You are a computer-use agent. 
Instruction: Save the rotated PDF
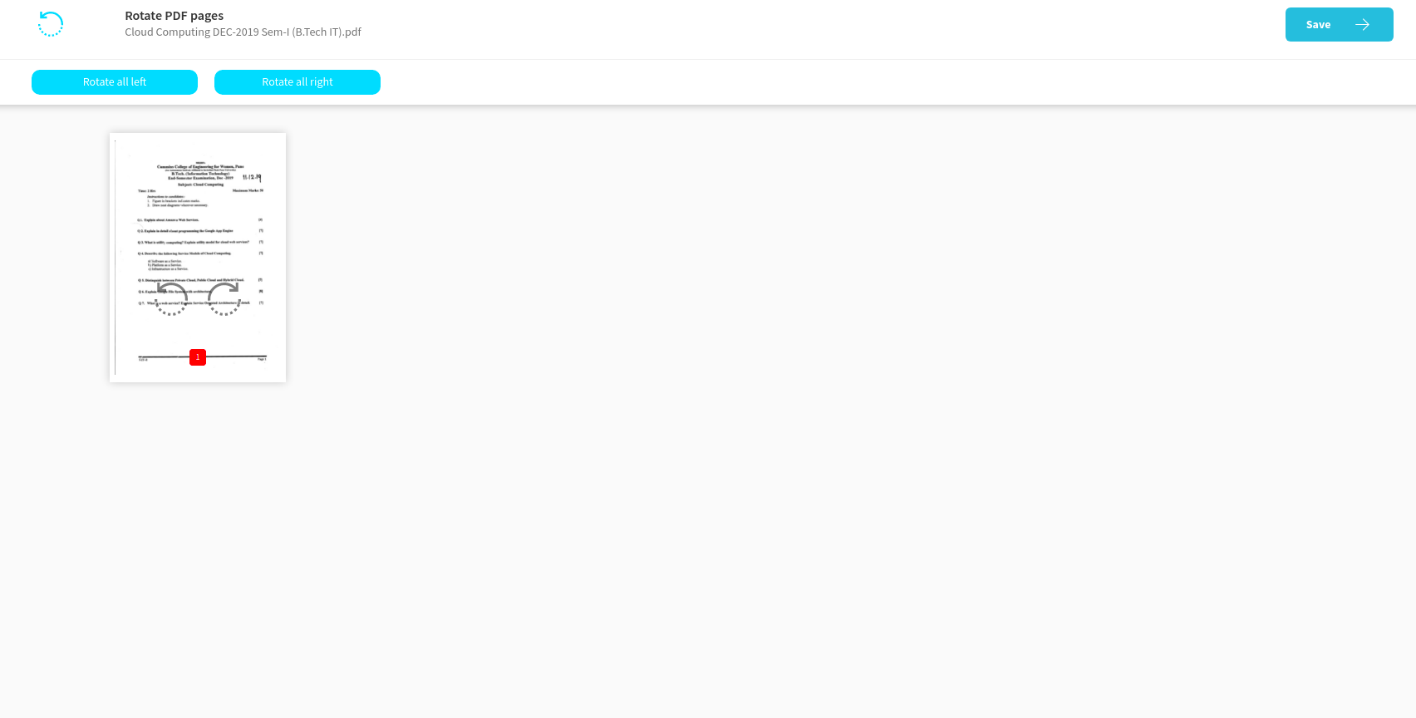[x=1340, y=24]
